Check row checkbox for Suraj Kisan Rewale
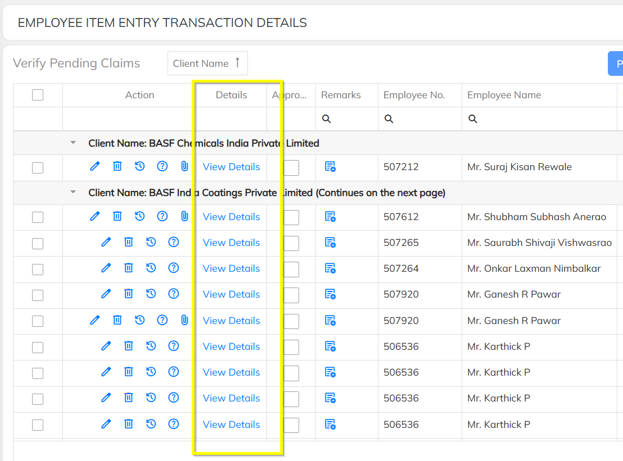This screenshot has width=623, height=461. (38, 168)
